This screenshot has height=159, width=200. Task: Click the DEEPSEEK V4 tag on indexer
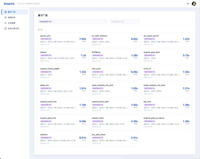pyautogui.click(x=46, y=55)
